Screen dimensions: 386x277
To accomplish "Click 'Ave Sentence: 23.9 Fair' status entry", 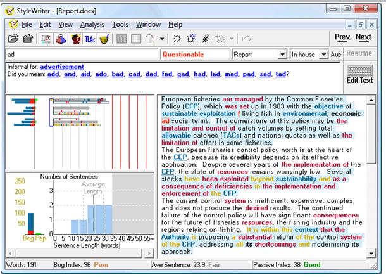I will (x=185, y=265).
